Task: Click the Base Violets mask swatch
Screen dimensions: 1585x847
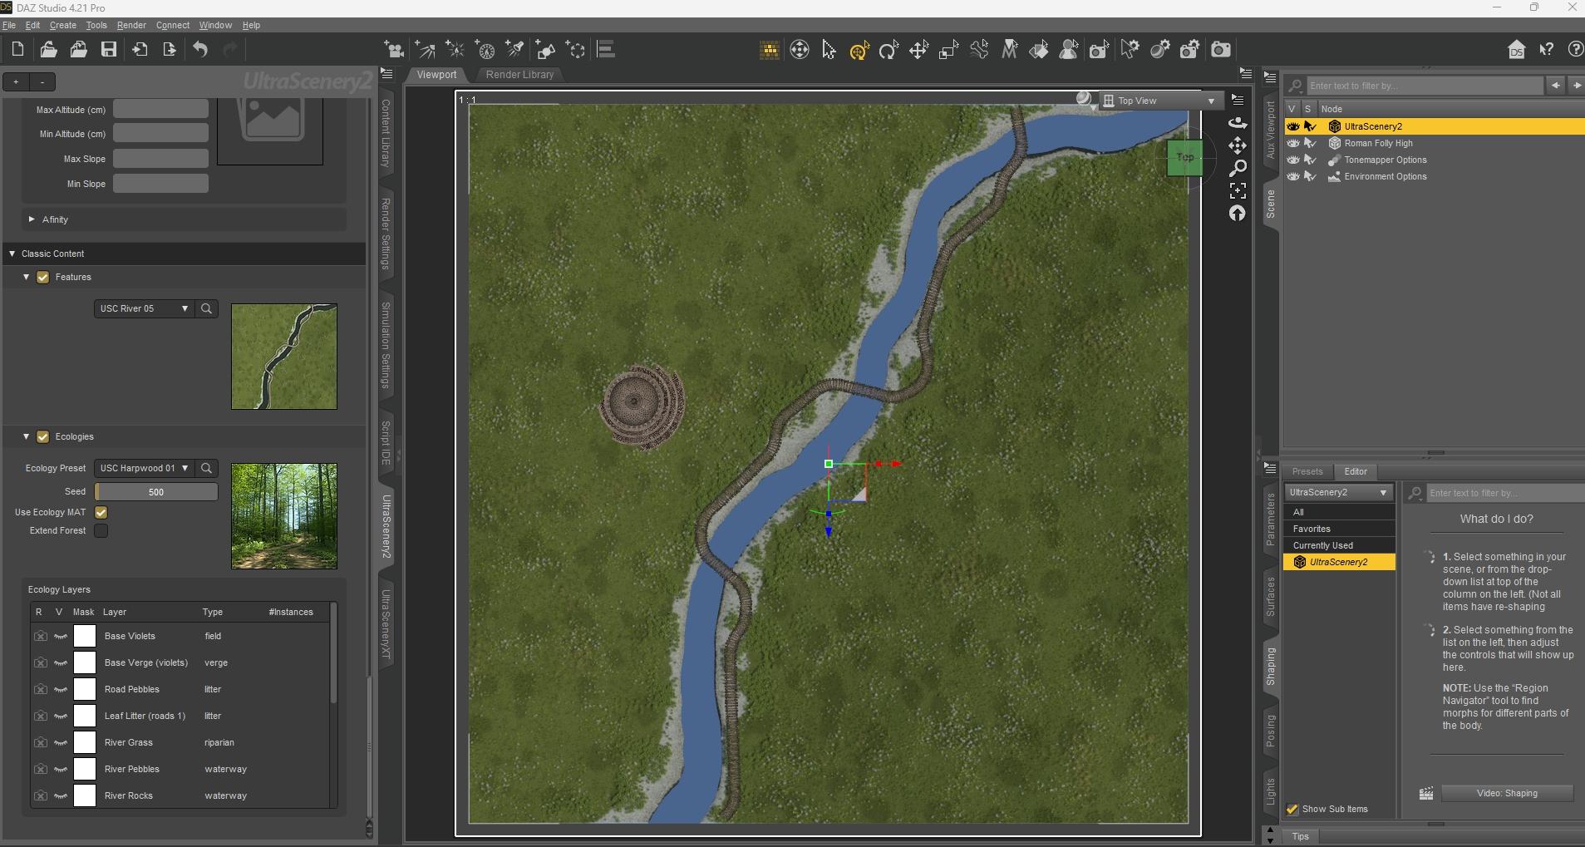Action: click(85, 636)
